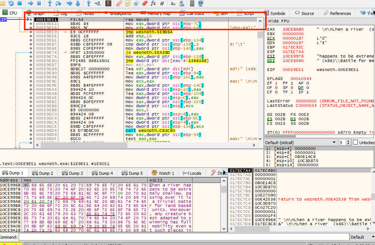Open the Variables view (# icon)
The height and width of the screenshot is (245, 375).
pyautogui.click(x=162, y=3)
